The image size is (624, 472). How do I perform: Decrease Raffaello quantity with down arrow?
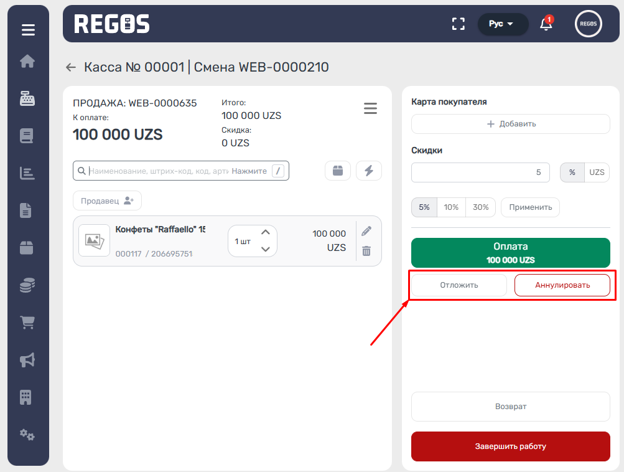tap(265, 249)
